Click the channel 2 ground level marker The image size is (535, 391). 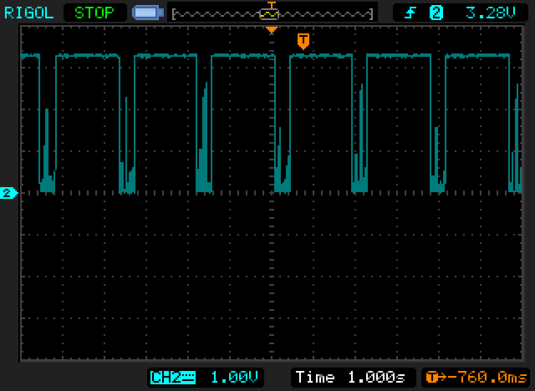point(8,193)
